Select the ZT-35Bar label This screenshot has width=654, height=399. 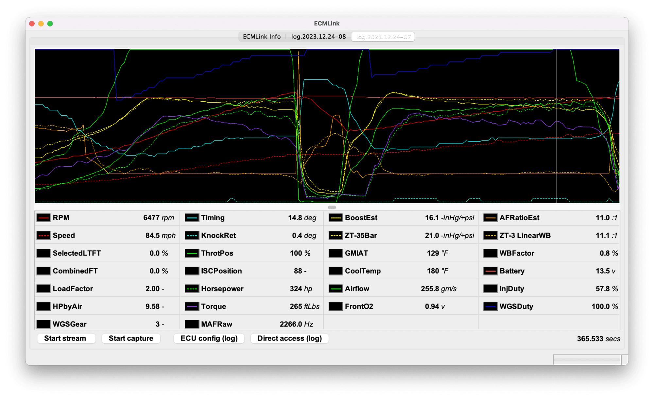tap(361, 236)
